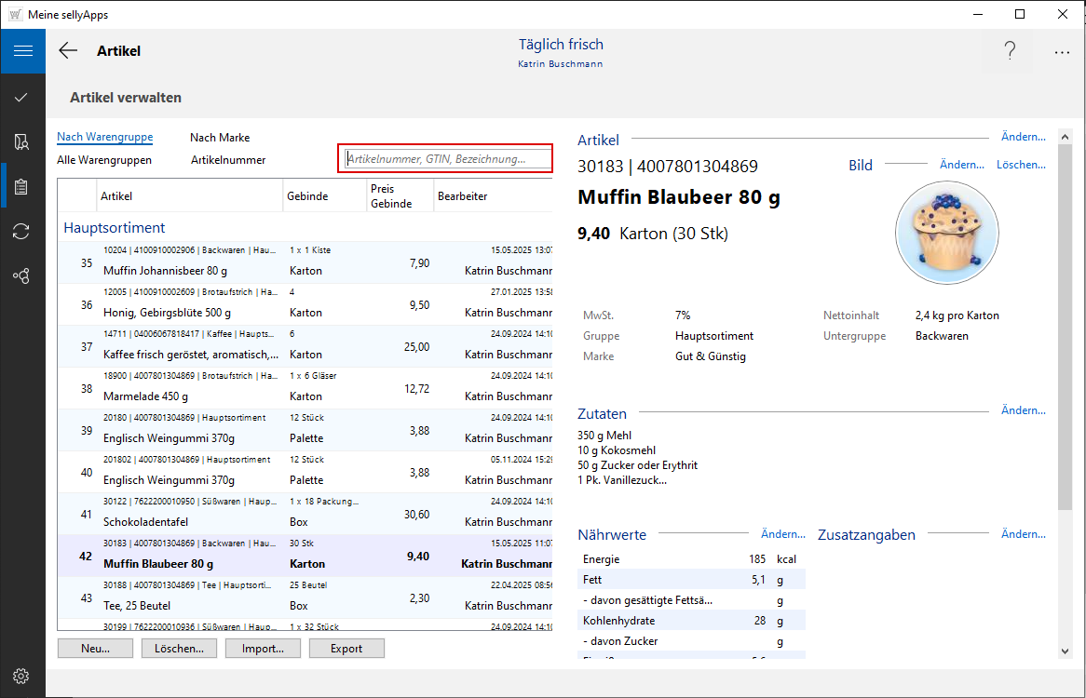
Task: Open the hamburger menu in the sidebar
Action: 22,51
